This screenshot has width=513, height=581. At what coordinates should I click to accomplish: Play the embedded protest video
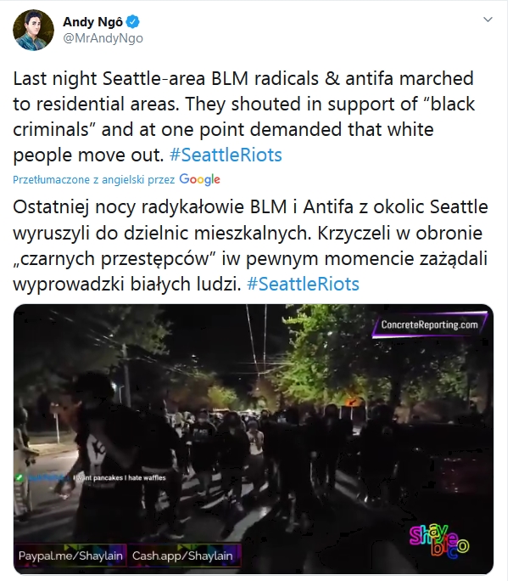click(254, 438)
